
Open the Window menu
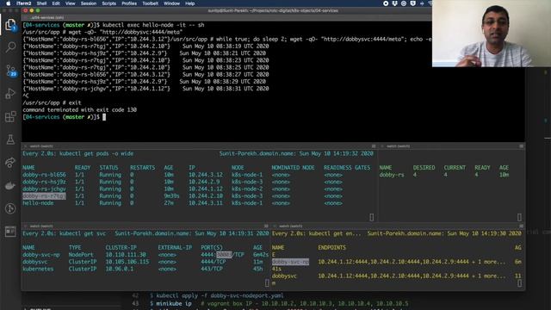tap(171, 3)
